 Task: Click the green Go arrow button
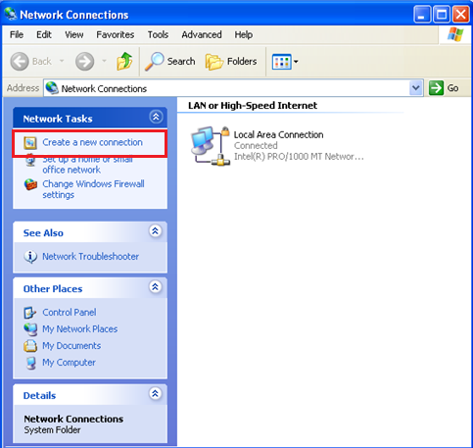436,88
